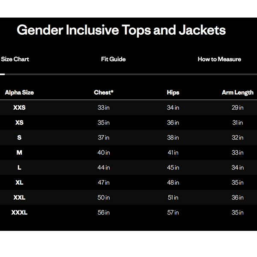Screen dimensions: 257x257
Task: Select the XXXL size row label
Action: click(19, 212)
